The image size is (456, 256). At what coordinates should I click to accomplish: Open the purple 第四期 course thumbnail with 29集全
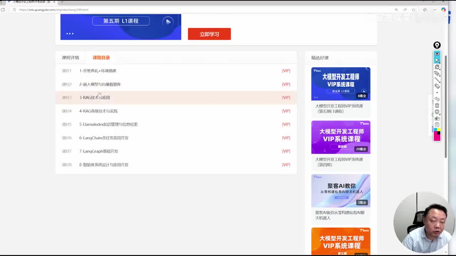tap(341, 137)
